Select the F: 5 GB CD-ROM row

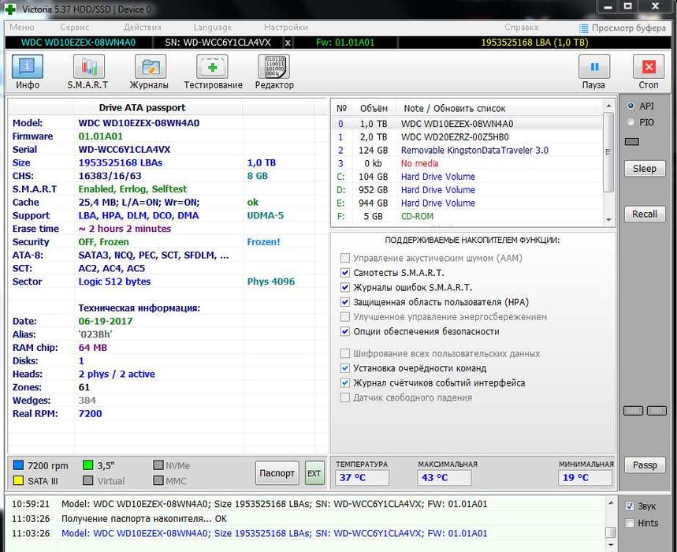pos(467,216)
